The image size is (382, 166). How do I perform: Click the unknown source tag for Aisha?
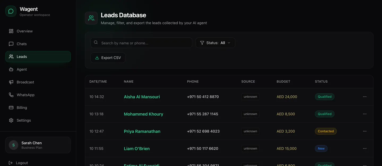coord(250,97)
